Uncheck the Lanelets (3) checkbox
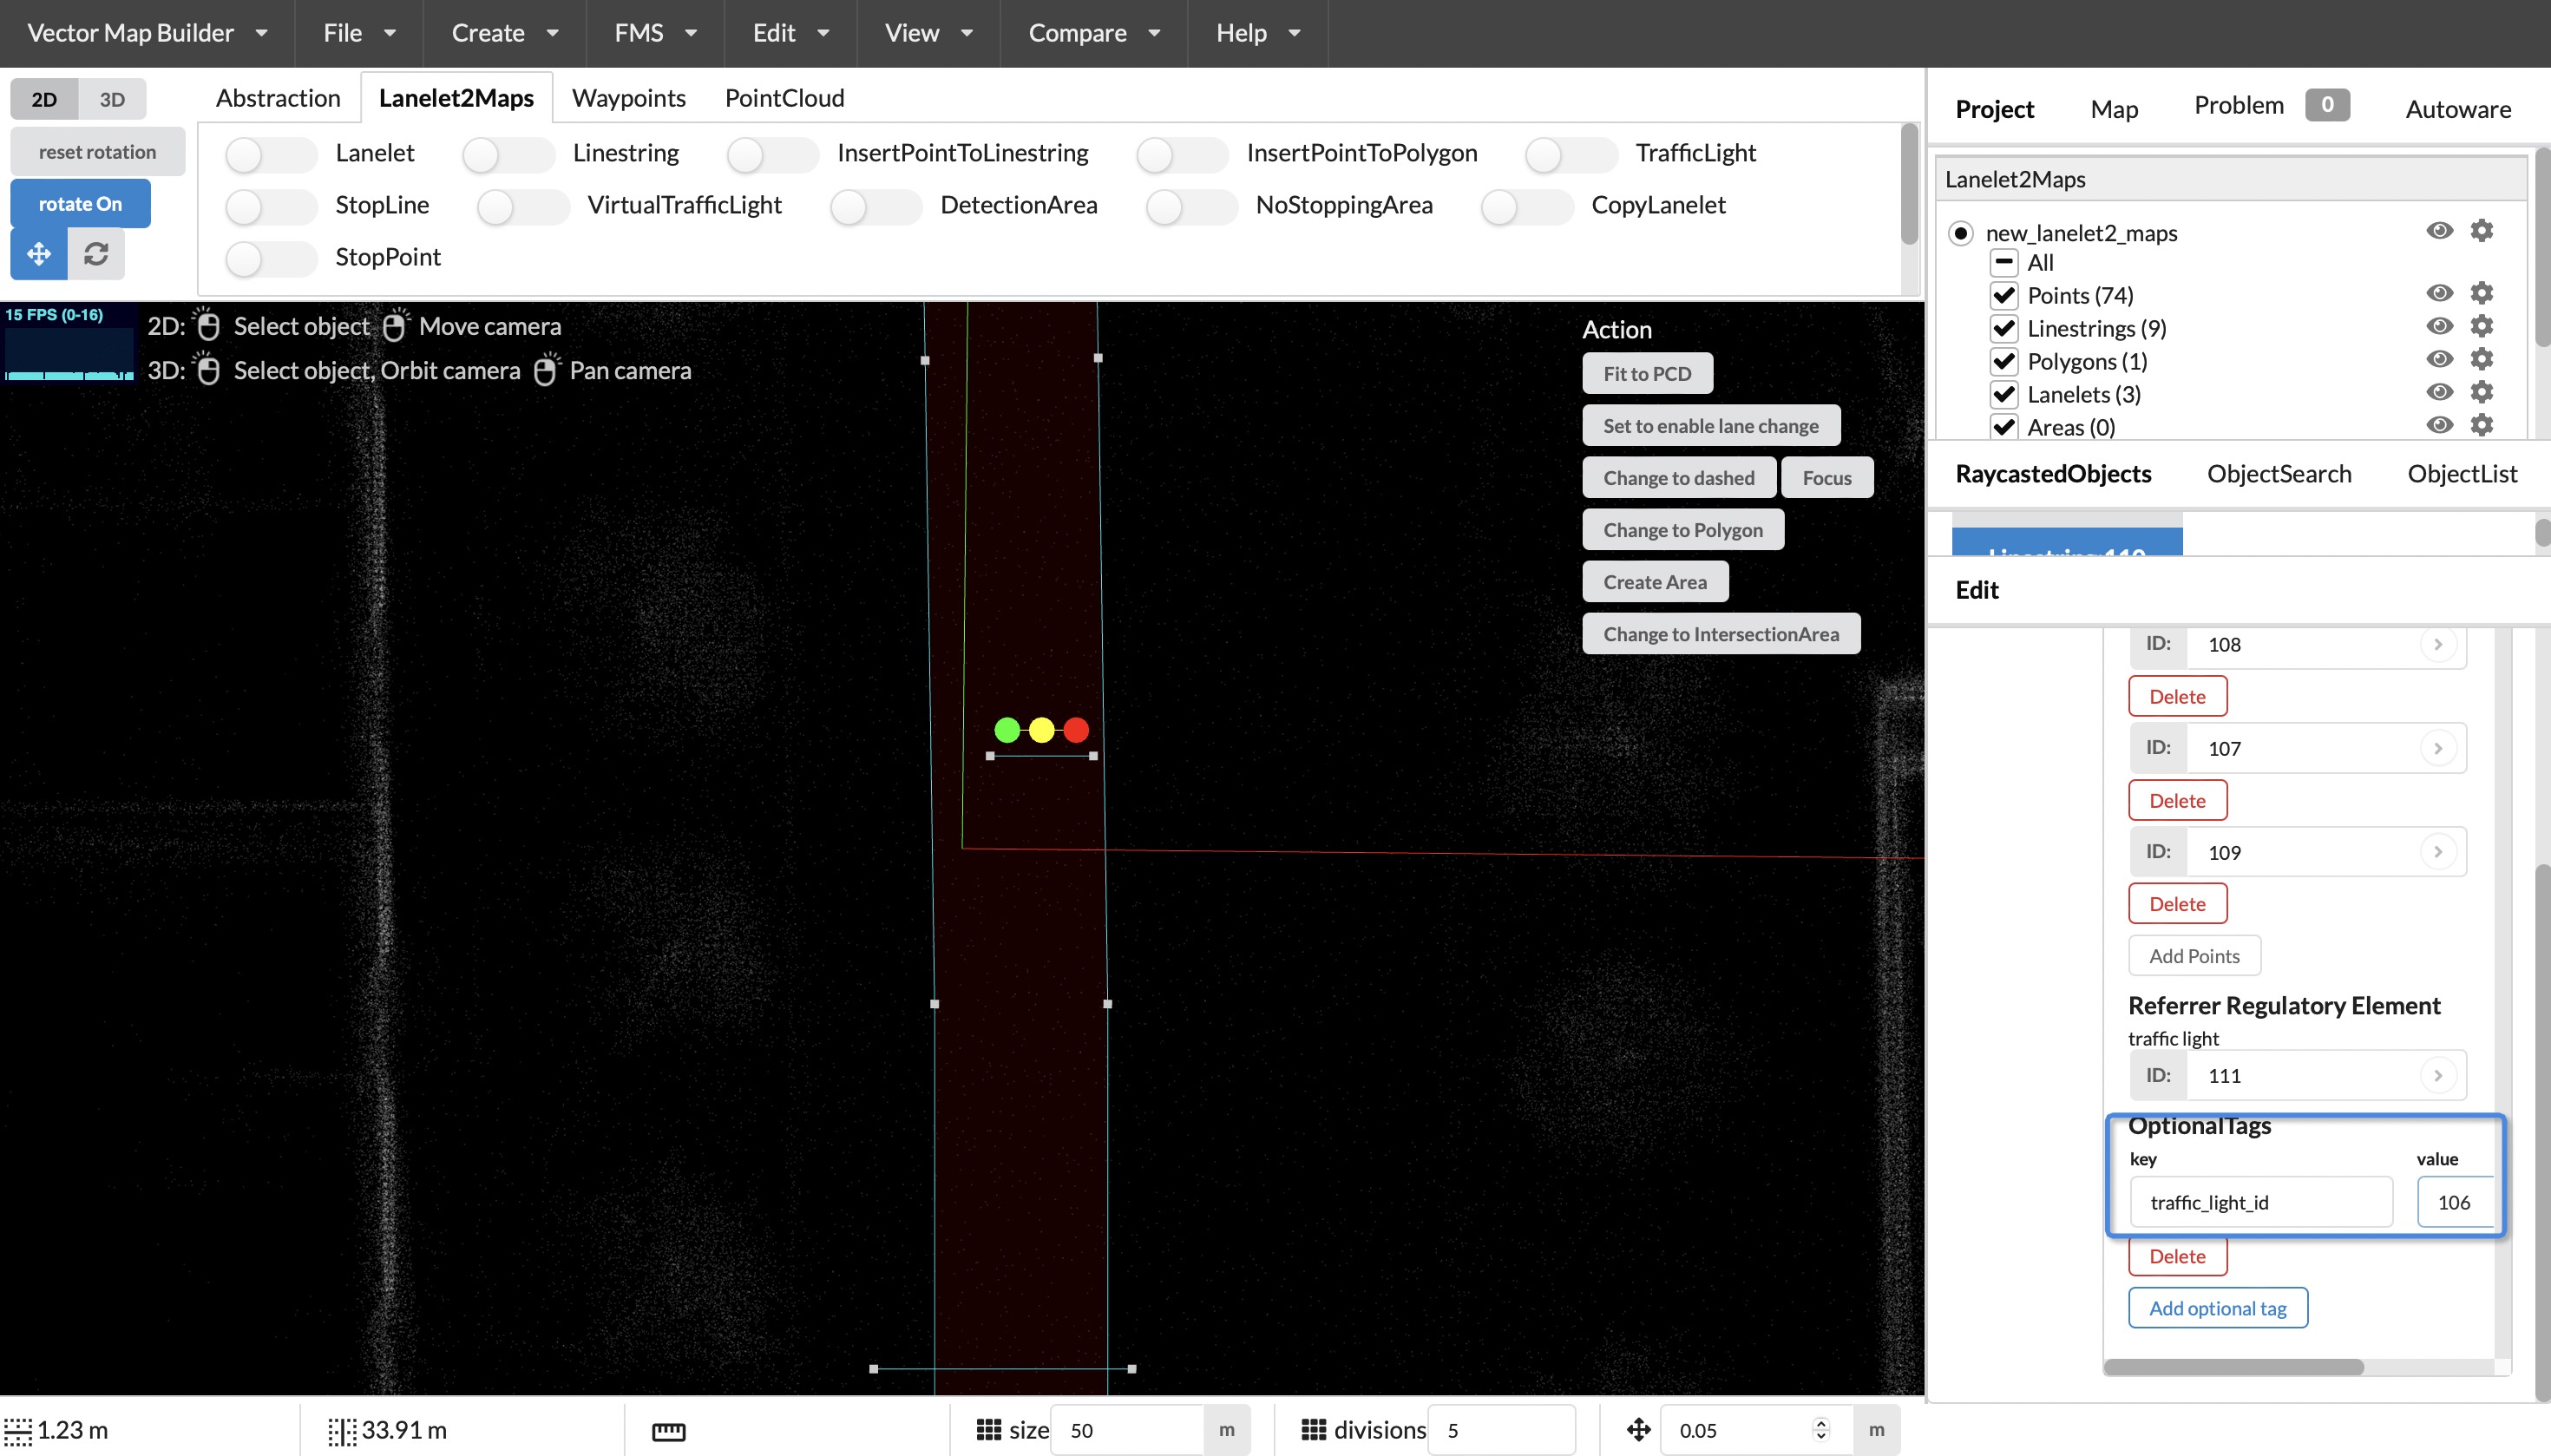The width and height of the screenshot is (2551, 1456). coord(2004,394)
